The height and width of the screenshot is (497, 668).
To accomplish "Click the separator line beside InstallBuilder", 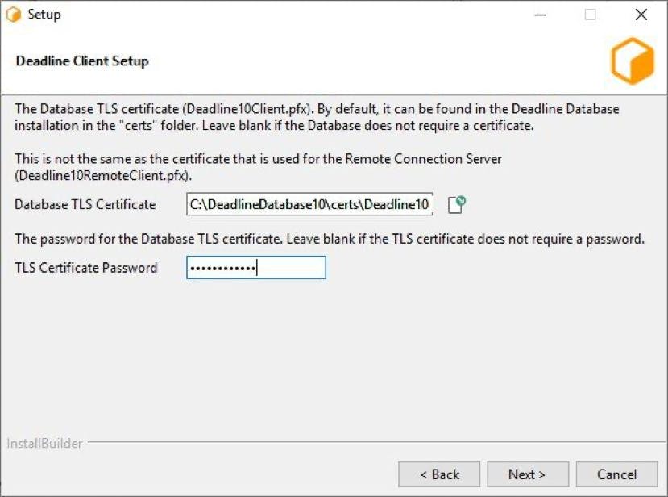I will [376, 442].
